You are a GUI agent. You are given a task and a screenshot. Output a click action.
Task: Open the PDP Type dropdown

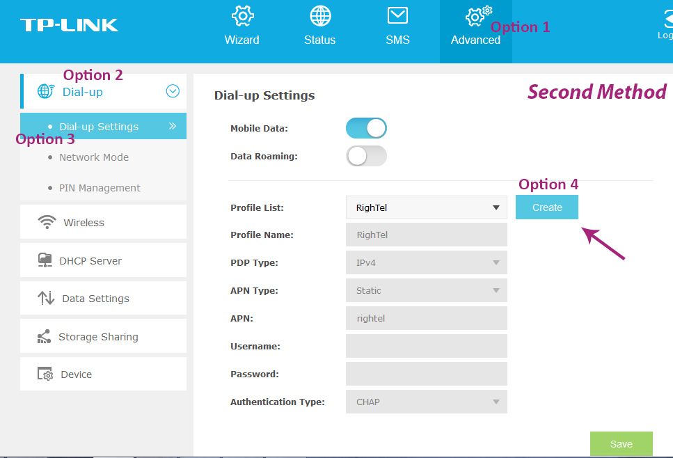[x=426, y=262]
